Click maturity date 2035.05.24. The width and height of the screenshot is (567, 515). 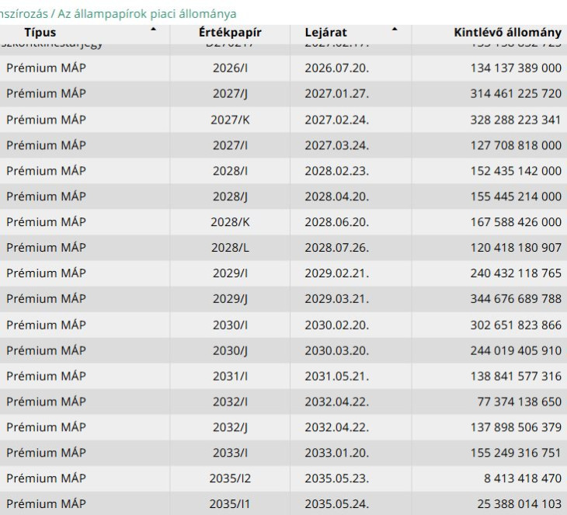point(336,504)
